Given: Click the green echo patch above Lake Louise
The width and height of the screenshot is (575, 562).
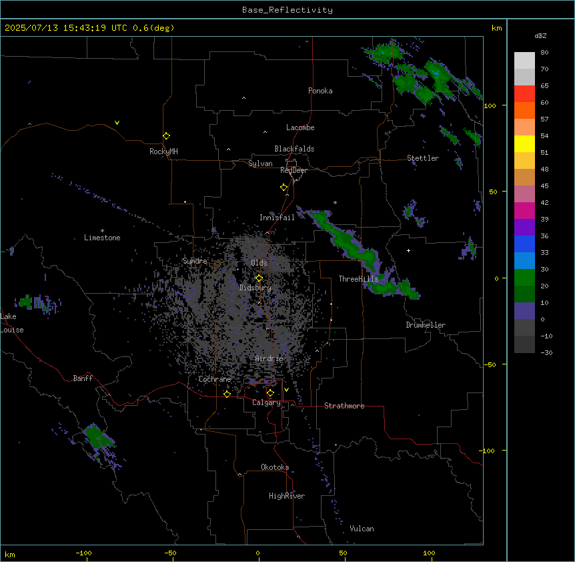Looking at the screenshot, I should 26,301.
